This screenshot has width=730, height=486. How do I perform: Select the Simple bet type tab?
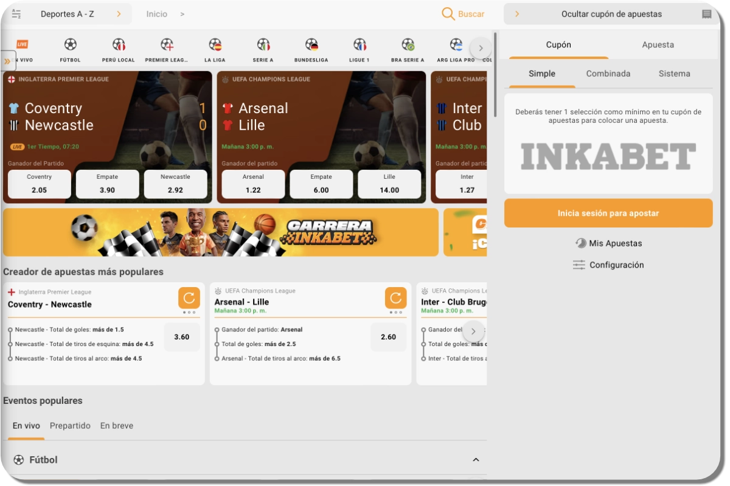pos(542,74)
